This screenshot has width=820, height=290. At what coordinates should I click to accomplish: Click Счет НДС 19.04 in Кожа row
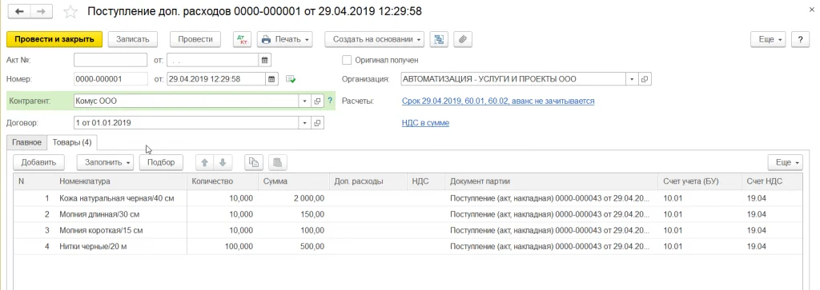772,198
